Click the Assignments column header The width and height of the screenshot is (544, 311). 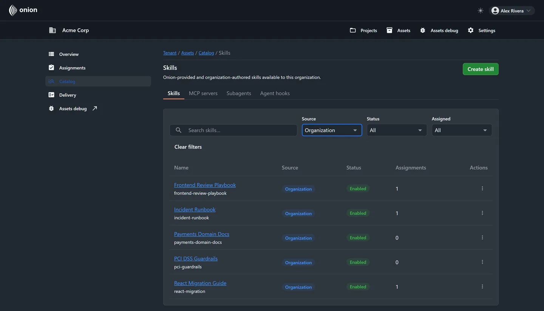(x=411, y=168)
